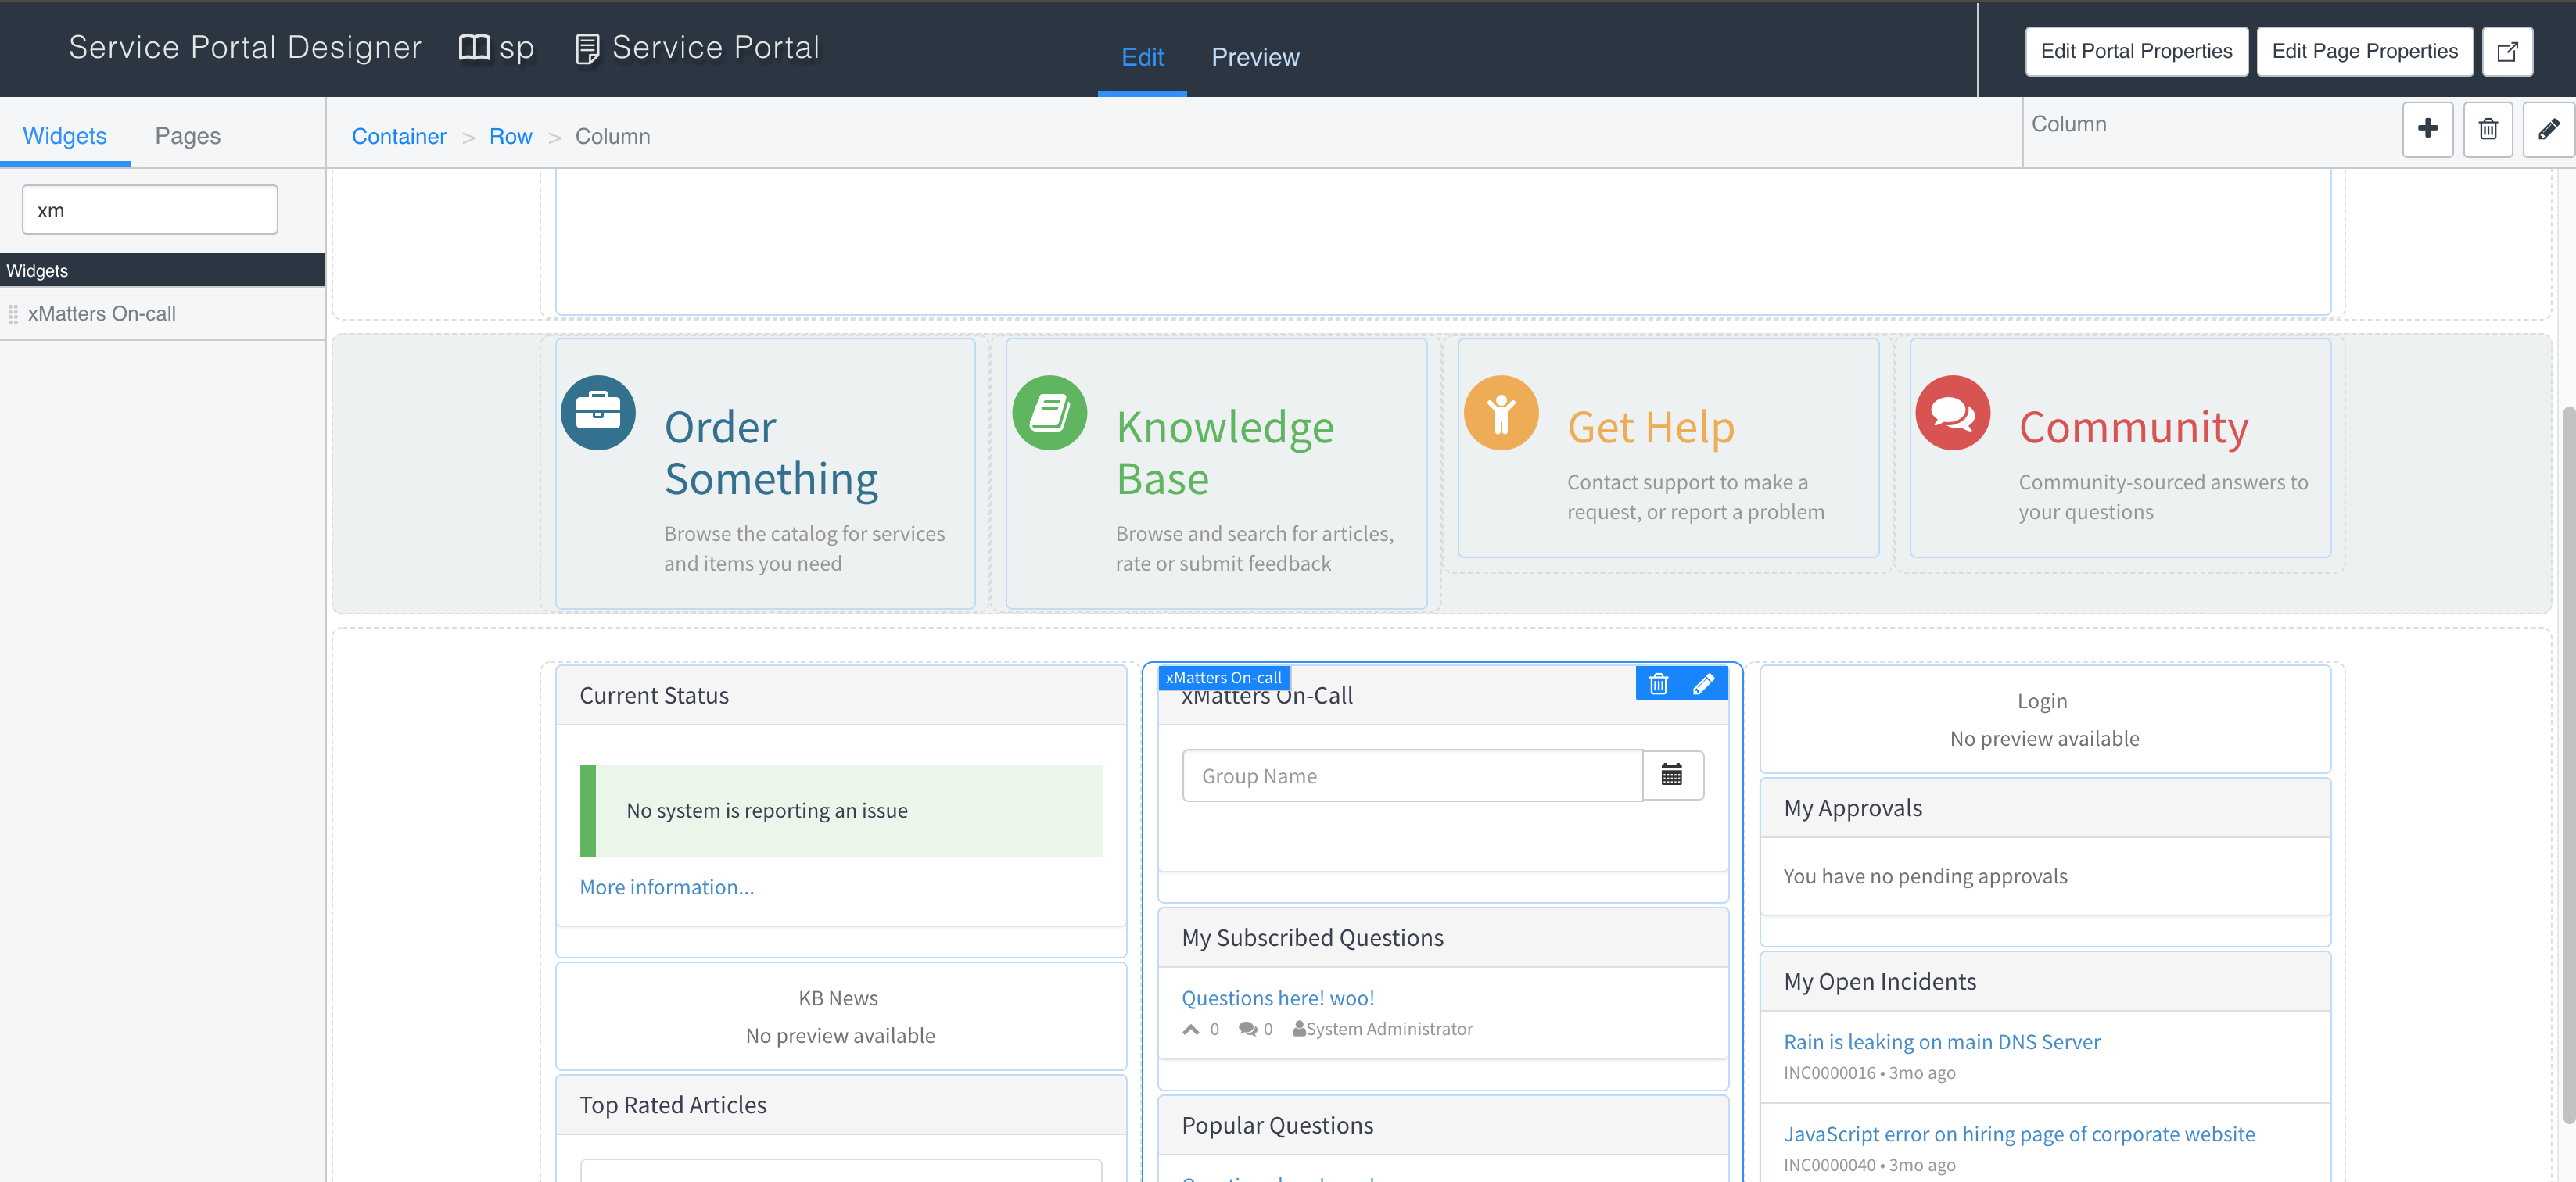
Task: Select xMatters On-call in widget list
Action: click(x=101, y=314)
